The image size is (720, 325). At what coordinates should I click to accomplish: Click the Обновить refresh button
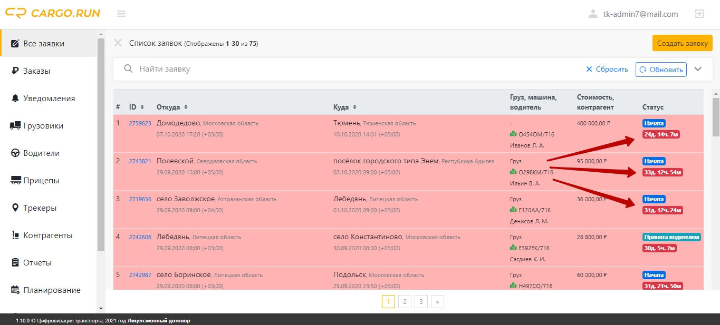[661, 69]
